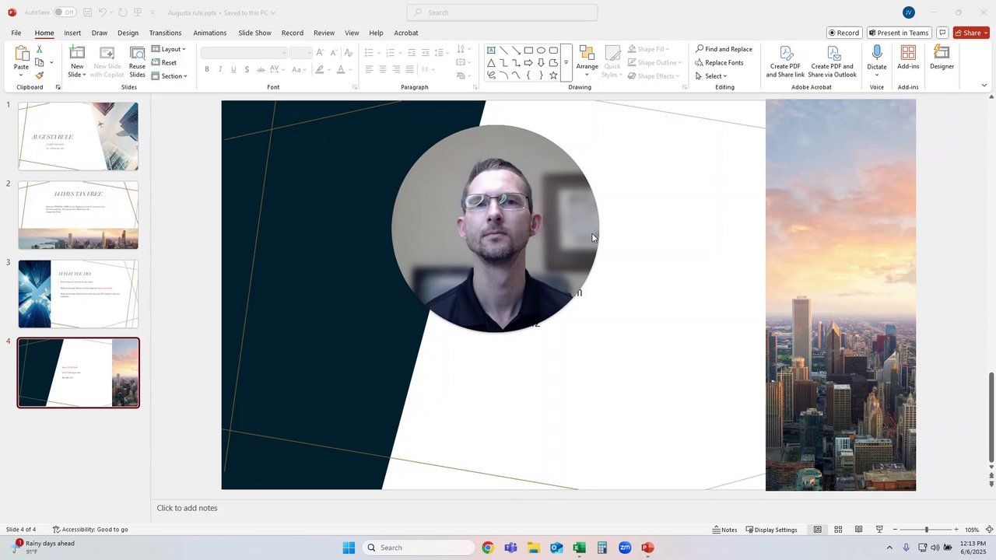Click Replace Fonts
The image size is (996, 560).
click(719, 62)
